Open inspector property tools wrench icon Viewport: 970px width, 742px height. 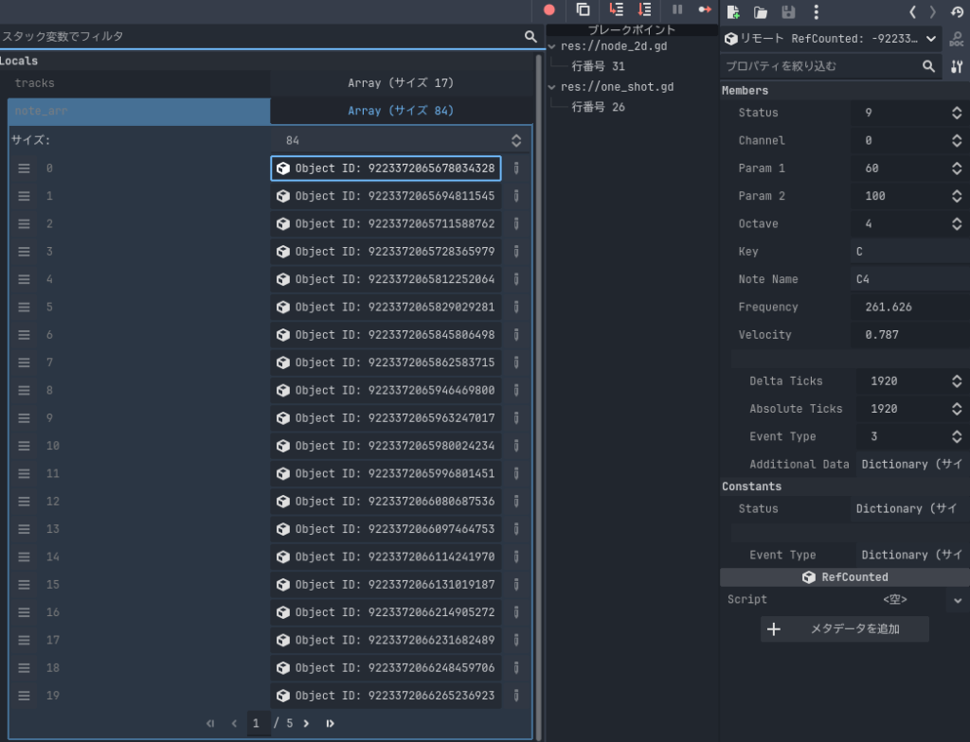pyautogui.click(x=956, y=67)
